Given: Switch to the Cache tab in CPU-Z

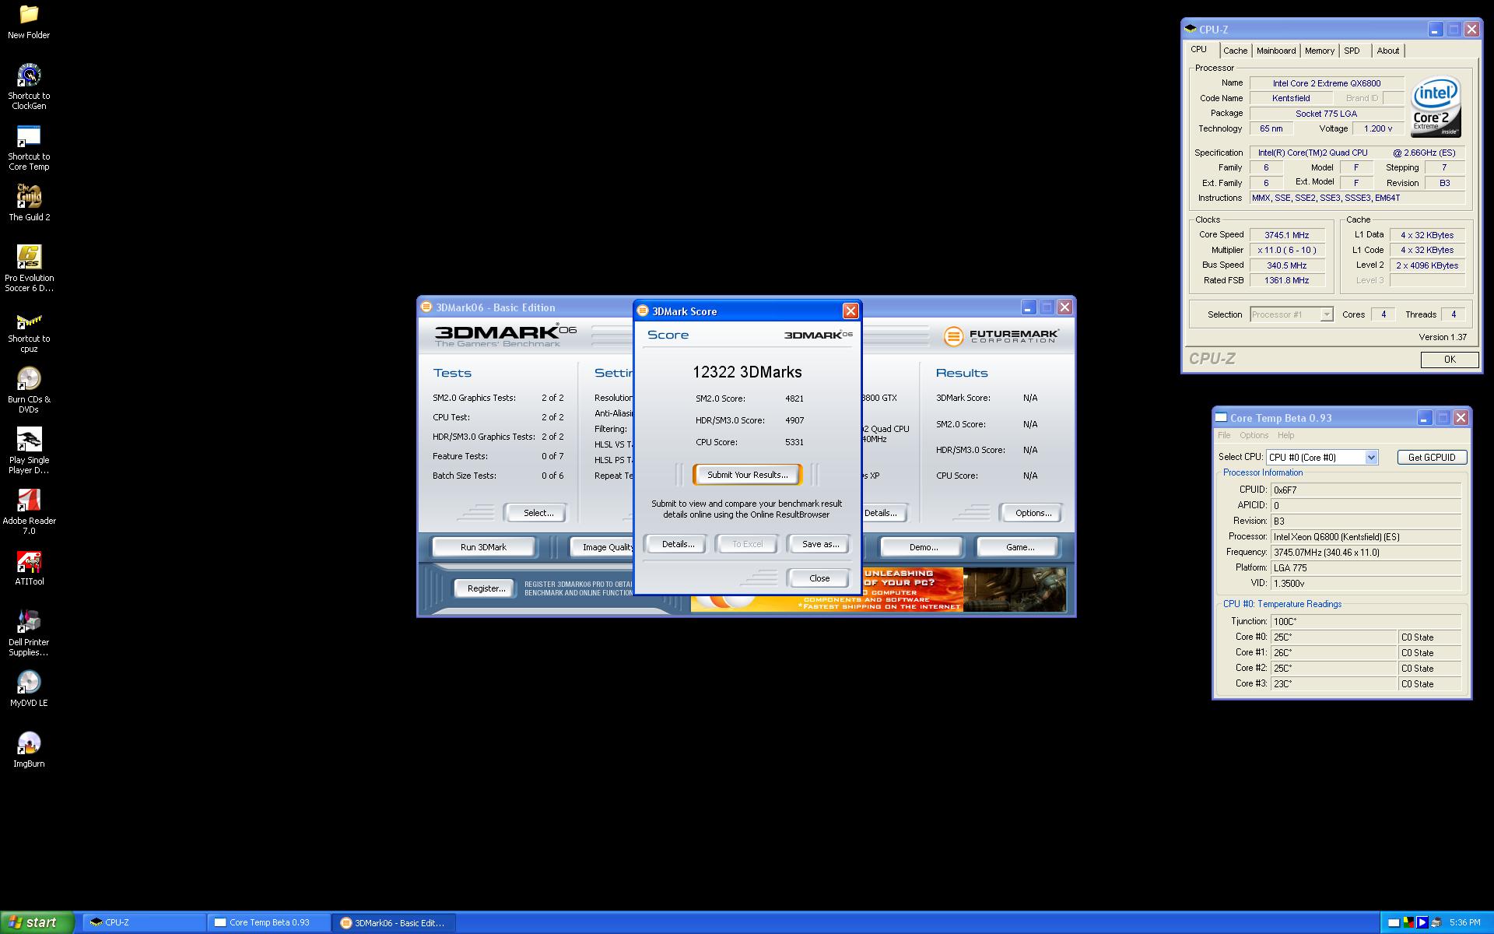Looking at the screenshot, I should pyautogui.click(x=1235, y=51).
